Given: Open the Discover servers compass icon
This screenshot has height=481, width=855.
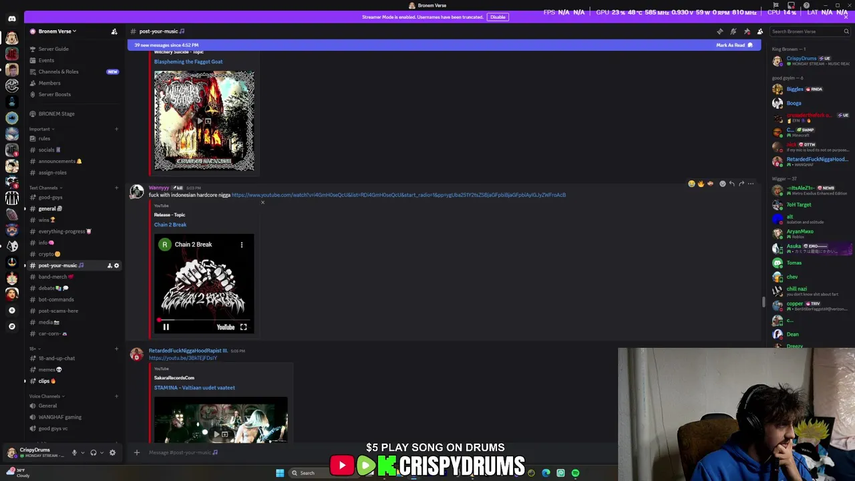Looking at the screenshot, I should pyautogui.click(x=12, y=326).
